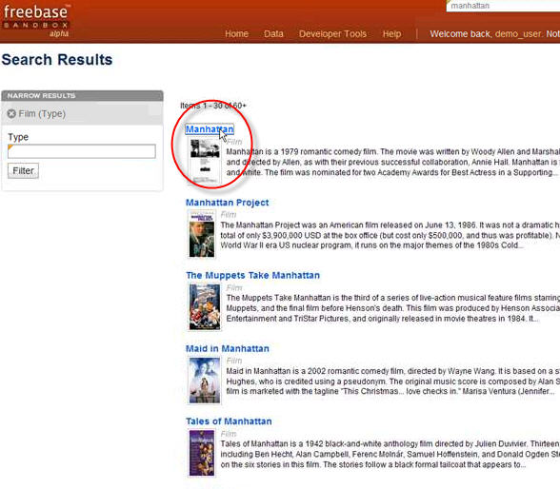Click the Search Results heading
Screen dimensions: 560x489
tap(57, 60)
